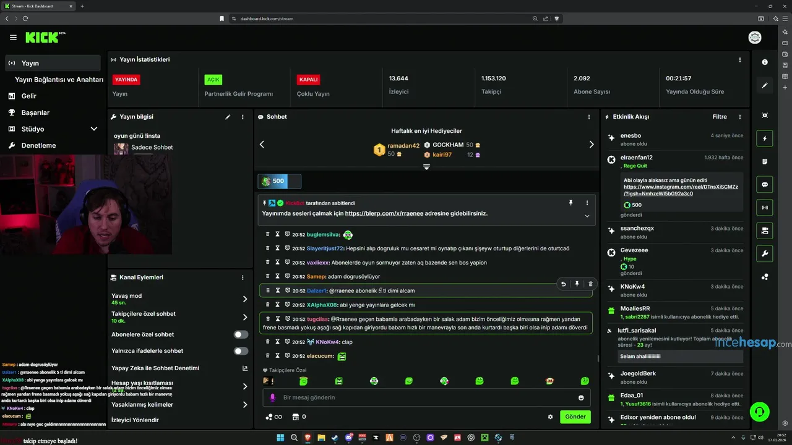This screenshot has height=445, width=792.
Task: Click the 500 hype progress bar
Action: pos(280,181)
